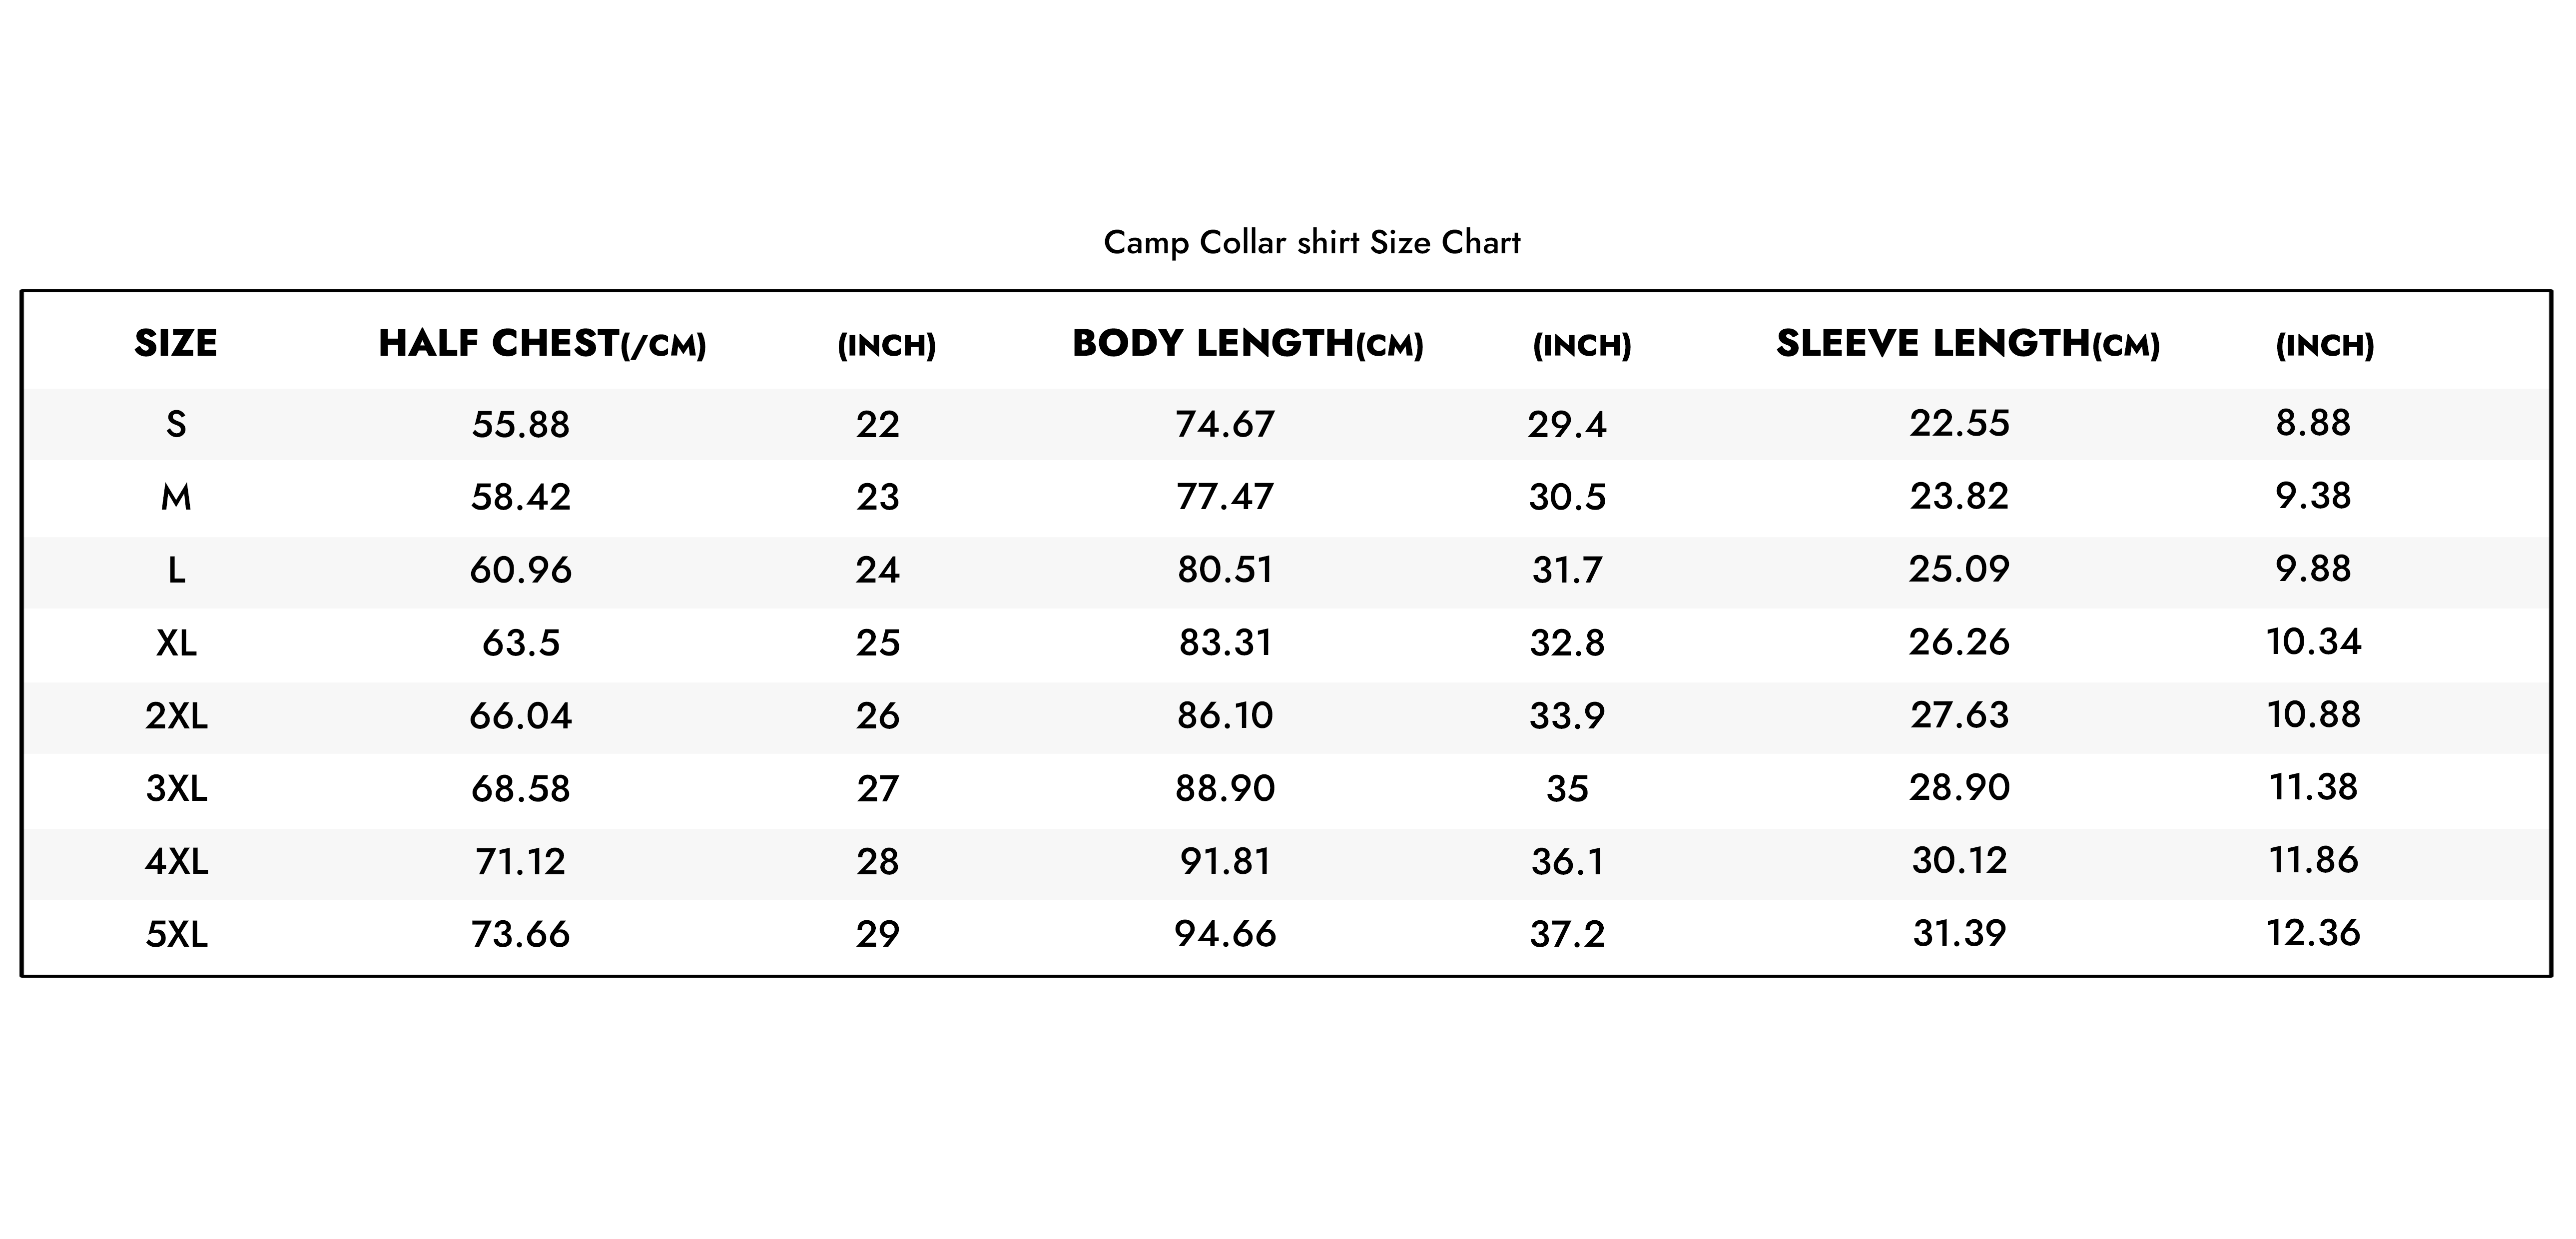Click the 10.34 sleeve inch value
The image size is (2576, 1239).
tap(2313, 642)
